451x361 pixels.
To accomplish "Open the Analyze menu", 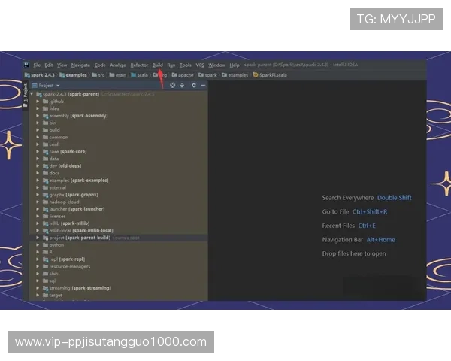I will pos(118,65).
